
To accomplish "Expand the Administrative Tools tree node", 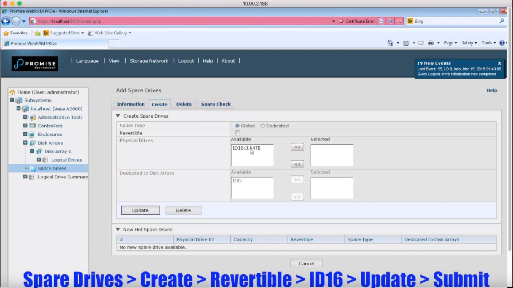I will (25, 117).
